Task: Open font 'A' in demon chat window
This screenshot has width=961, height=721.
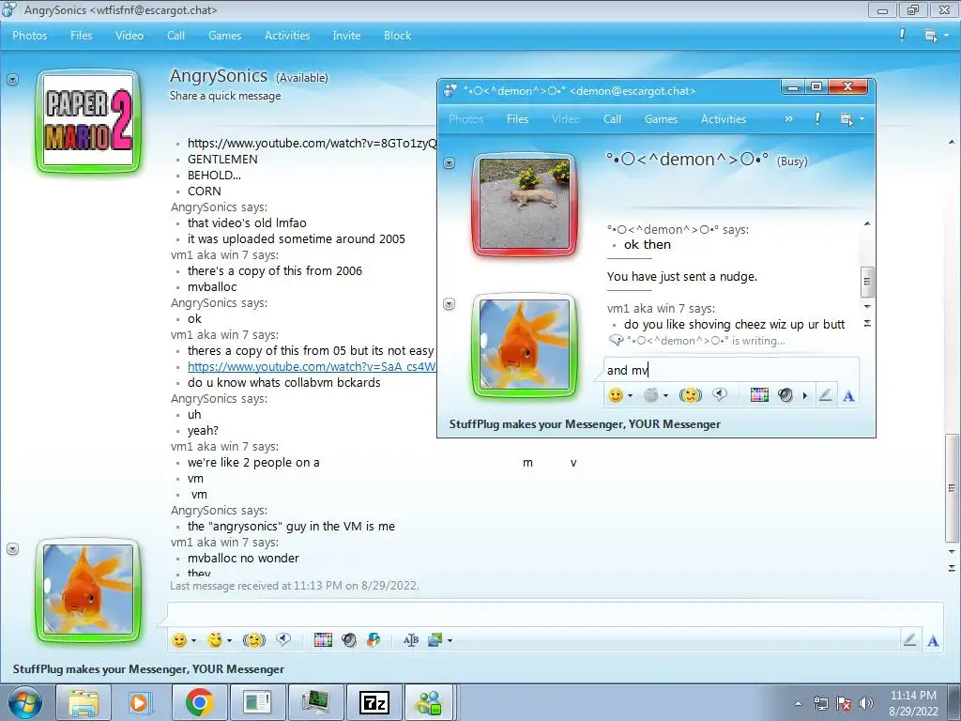Action: coord(848,396)
